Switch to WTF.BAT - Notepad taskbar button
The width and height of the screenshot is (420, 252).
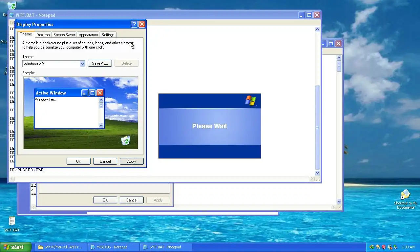(x=166, y=247)
